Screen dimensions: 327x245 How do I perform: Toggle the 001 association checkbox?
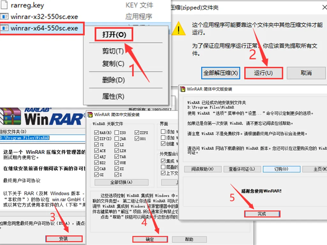(x=137, y=138)
